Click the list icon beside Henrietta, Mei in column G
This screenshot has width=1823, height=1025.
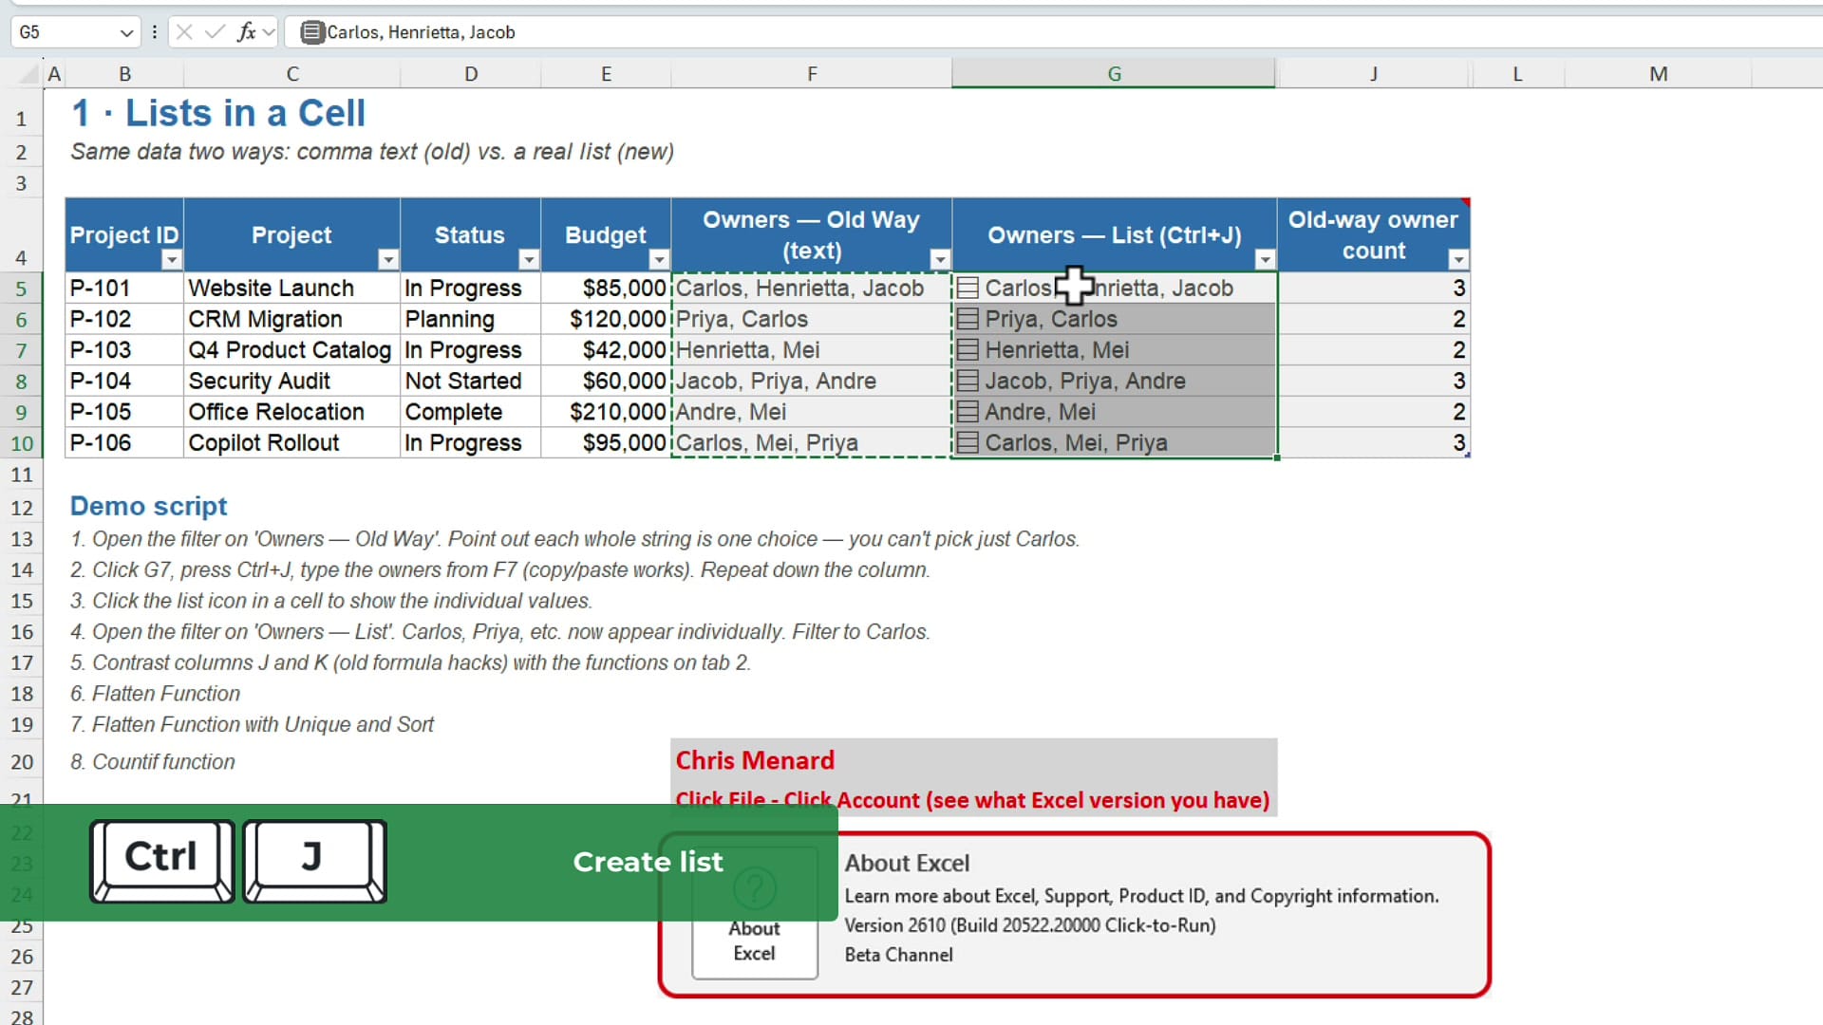coord(968,350)
